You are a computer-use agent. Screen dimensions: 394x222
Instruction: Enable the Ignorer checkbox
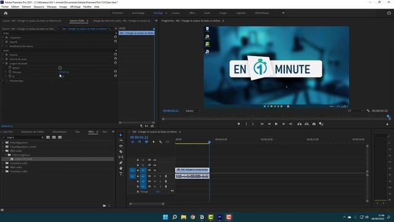60,68
